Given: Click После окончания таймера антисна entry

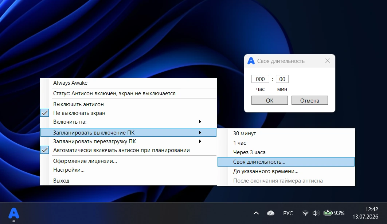Looking at the screenshot, I should (x=286, y=181).
